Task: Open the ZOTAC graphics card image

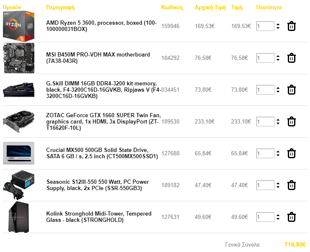Action: [18, 121]
